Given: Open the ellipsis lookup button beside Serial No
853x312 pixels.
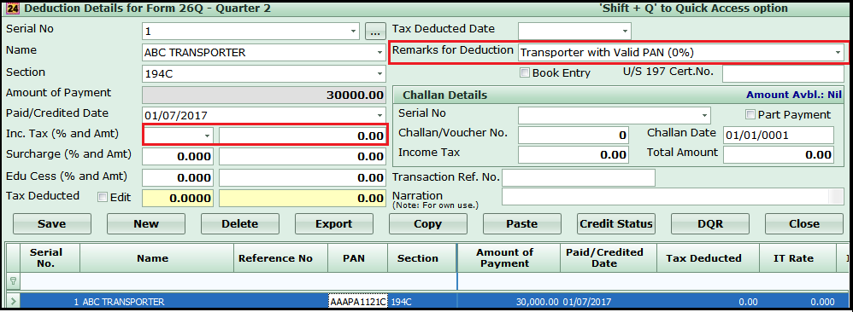Looking at the screenshot, I should [x=375, y=32].
